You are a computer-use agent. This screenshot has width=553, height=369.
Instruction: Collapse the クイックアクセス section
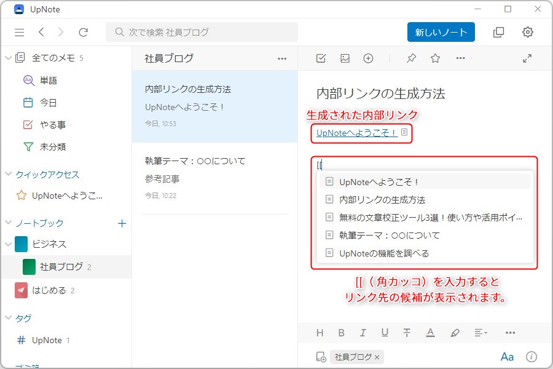[8, 174]
